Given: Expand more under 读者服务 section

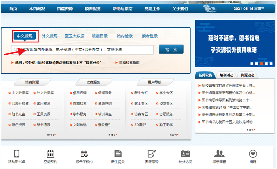Looking at the screenshot, I should pyautogui.click(x=113, y=135).
